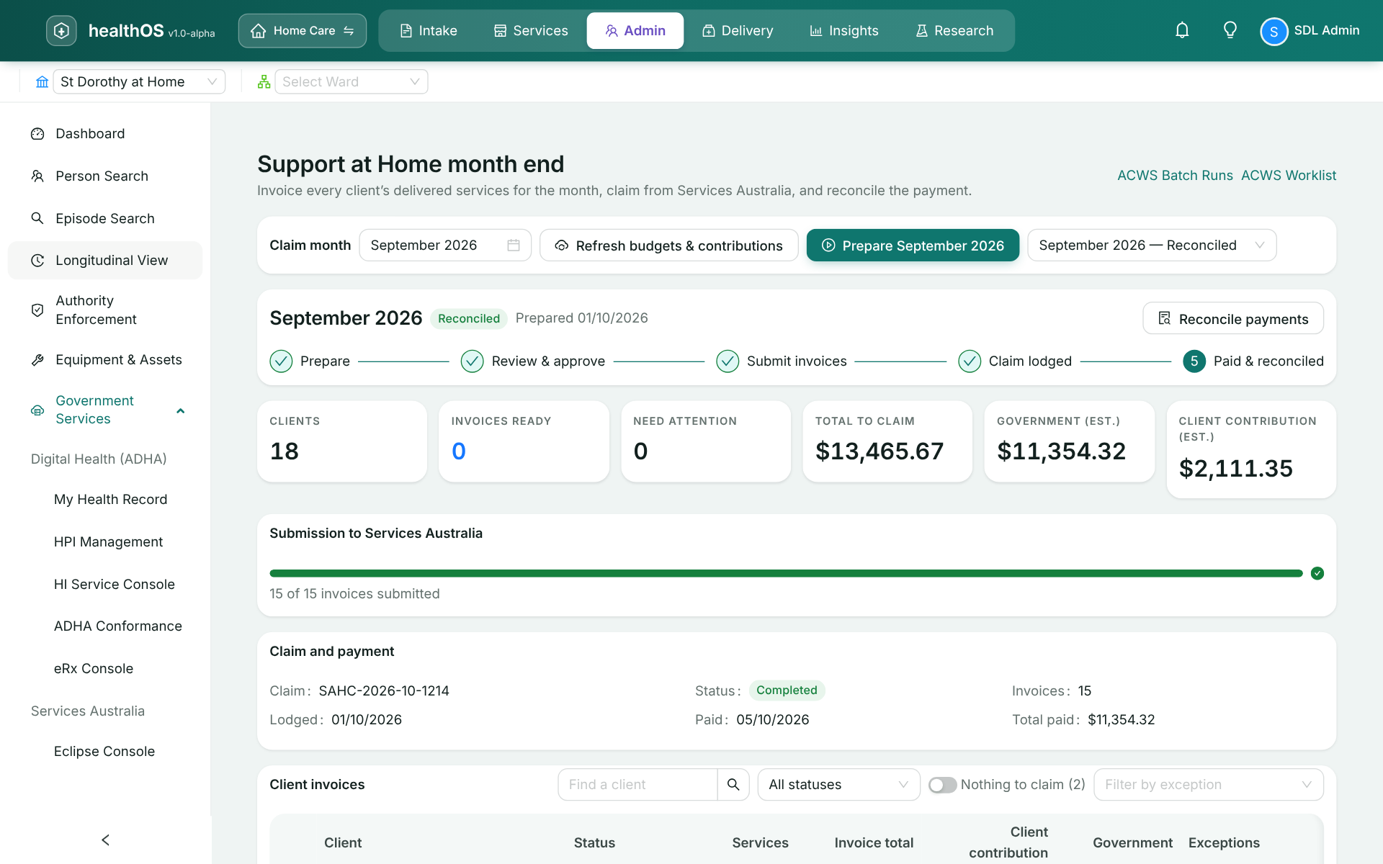Image resolution: width=1383 pixels, height=864 pixels.
Task: Click the Reconciled status badge
Action: tap(469, 318)
